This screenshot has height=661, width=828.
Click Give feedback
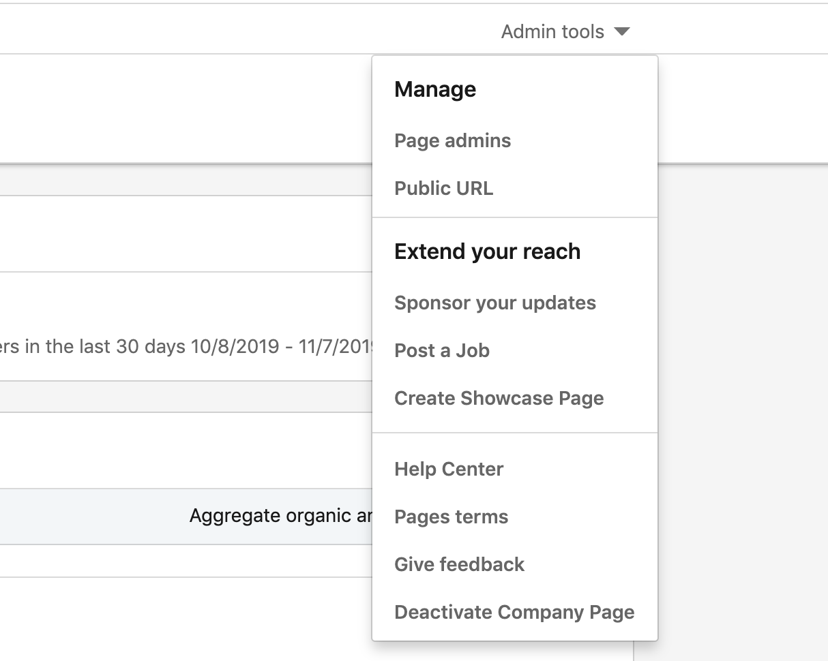point(459,565)
